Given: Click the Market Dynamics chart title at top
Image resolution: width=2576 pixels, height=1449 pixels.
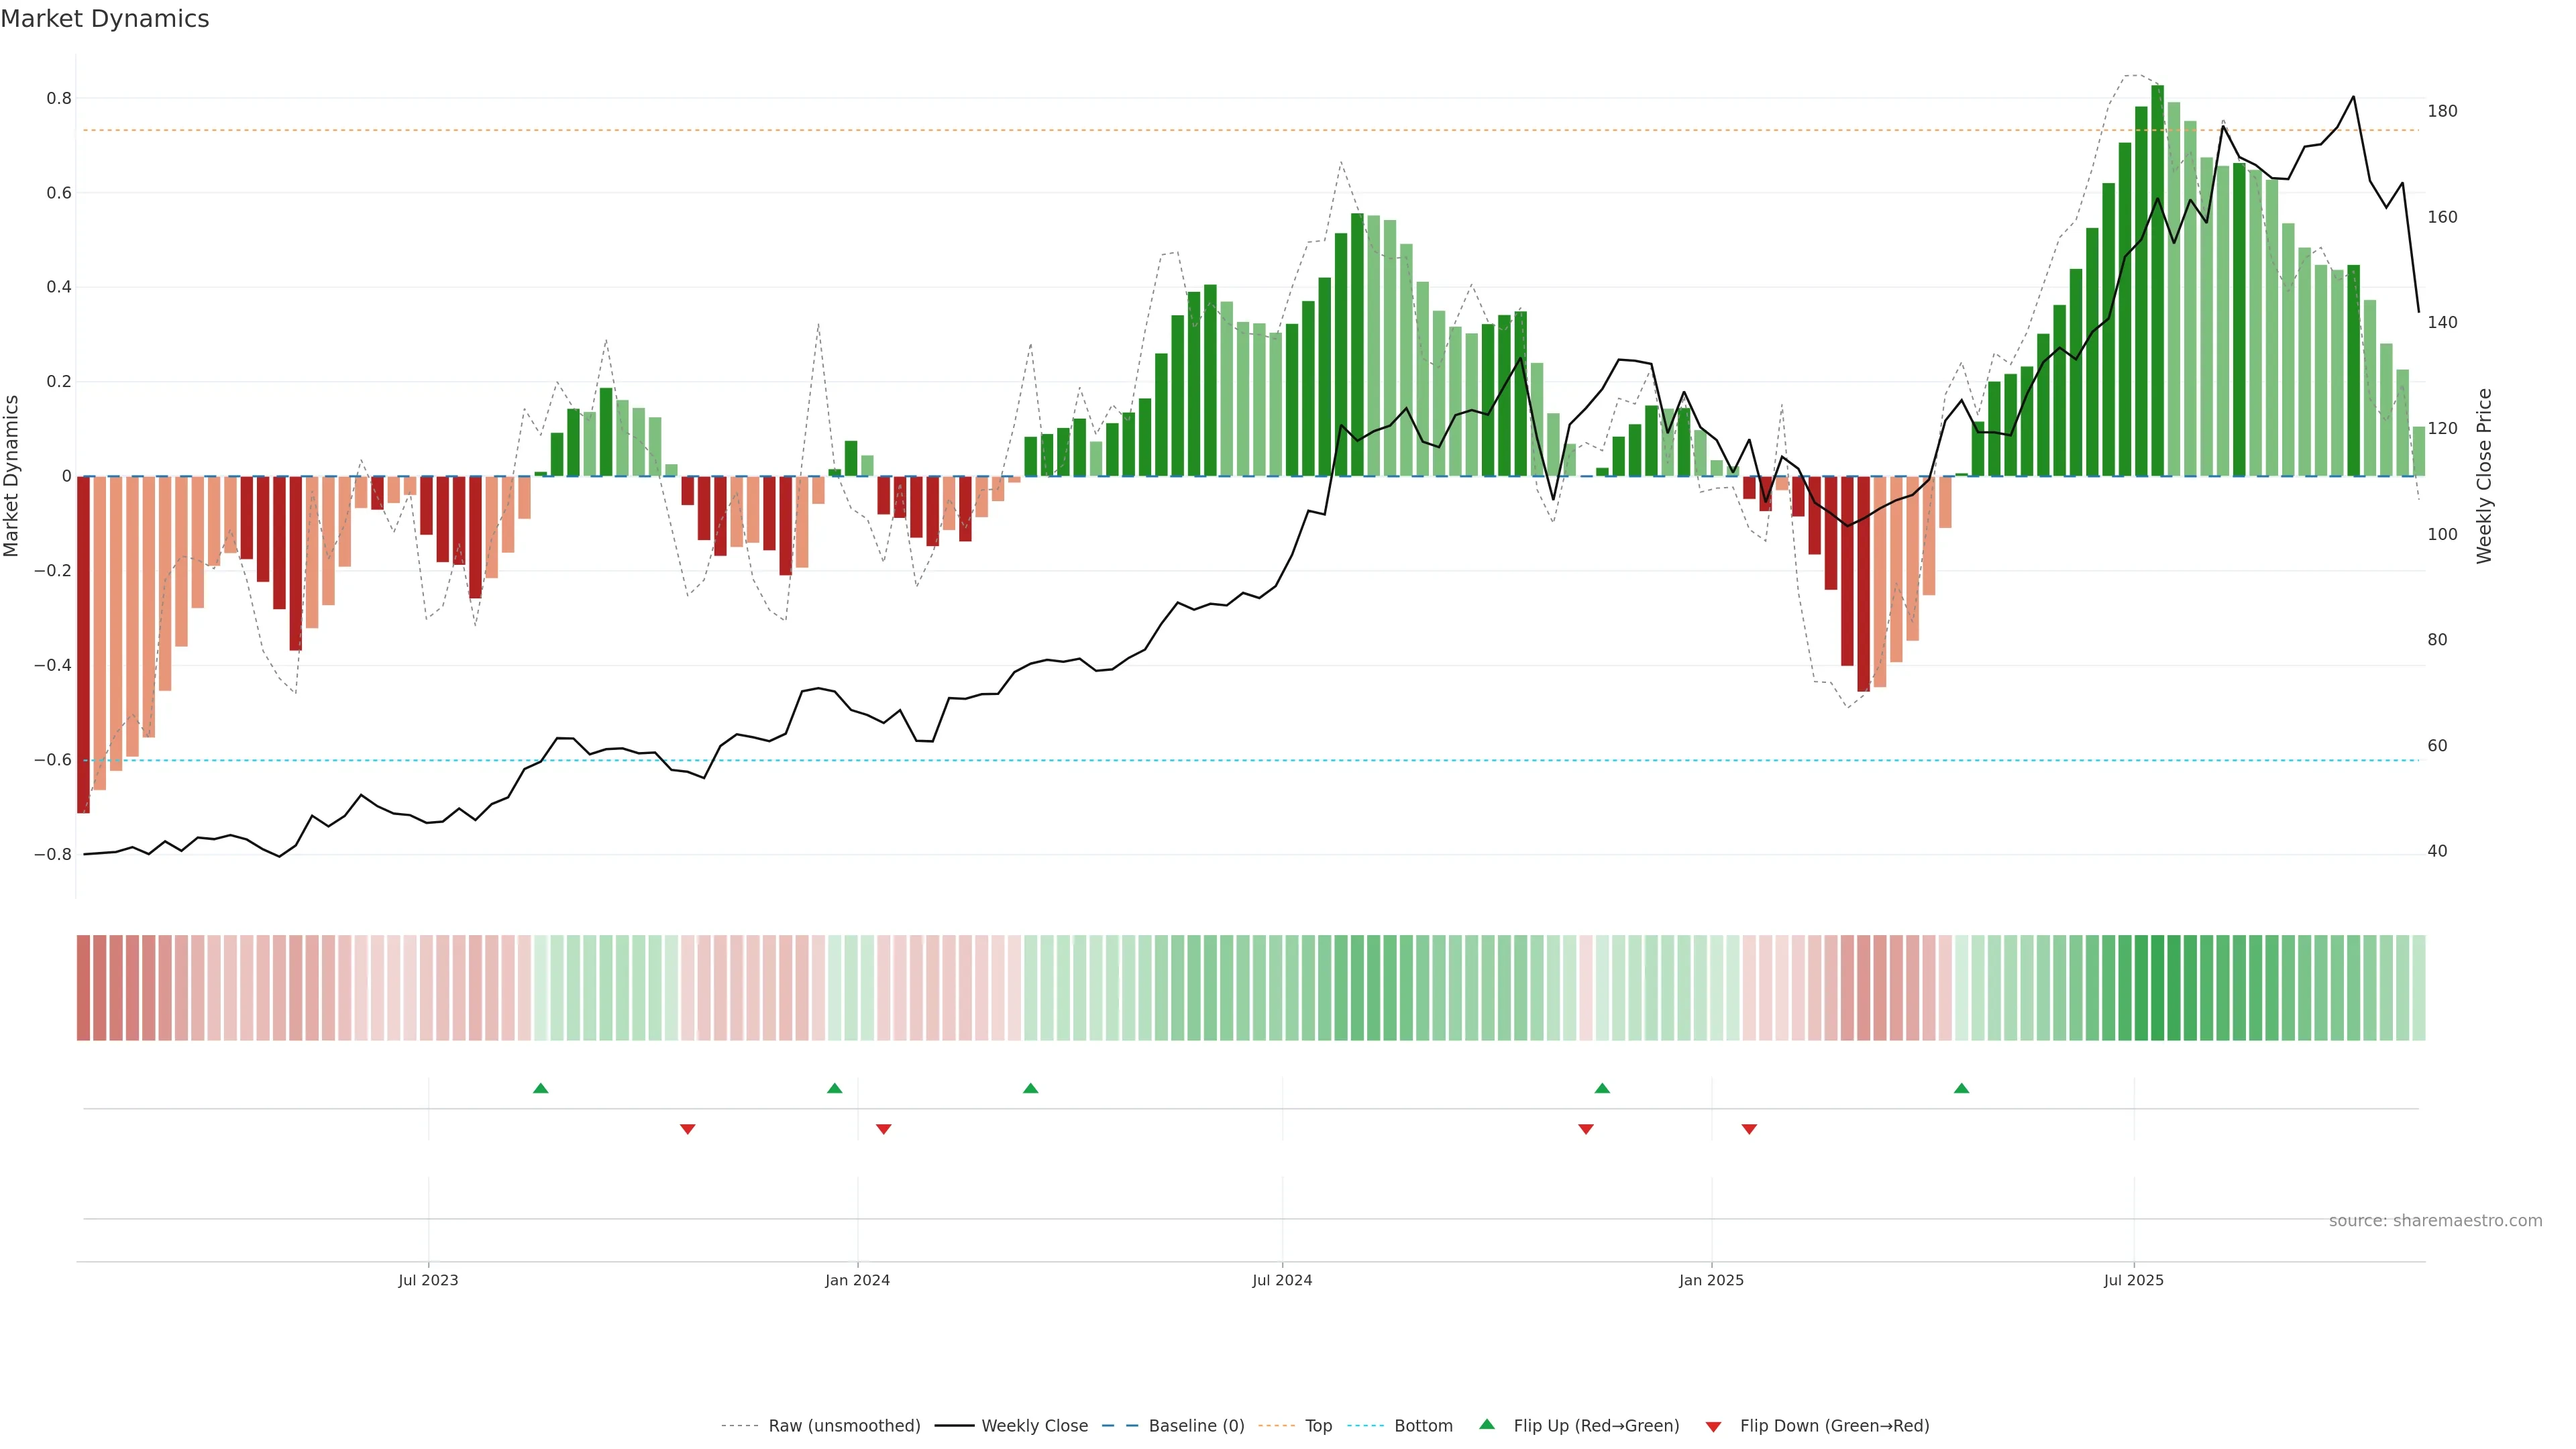Looking at the screenshot, I should pyautogui.click(x=105, y=19).
